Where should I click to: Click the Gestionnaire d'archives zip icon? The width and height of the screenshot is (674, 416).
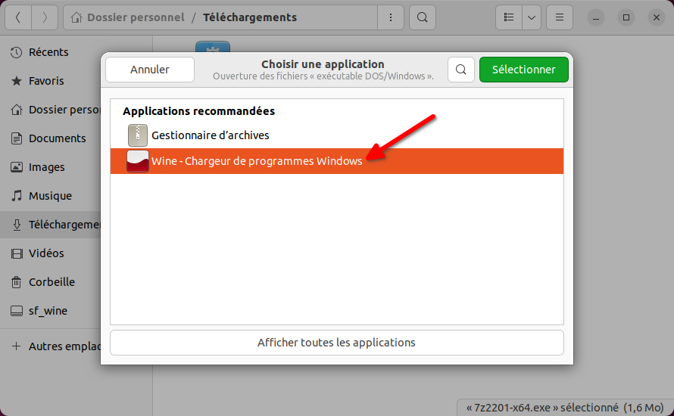tap(138, 135)
